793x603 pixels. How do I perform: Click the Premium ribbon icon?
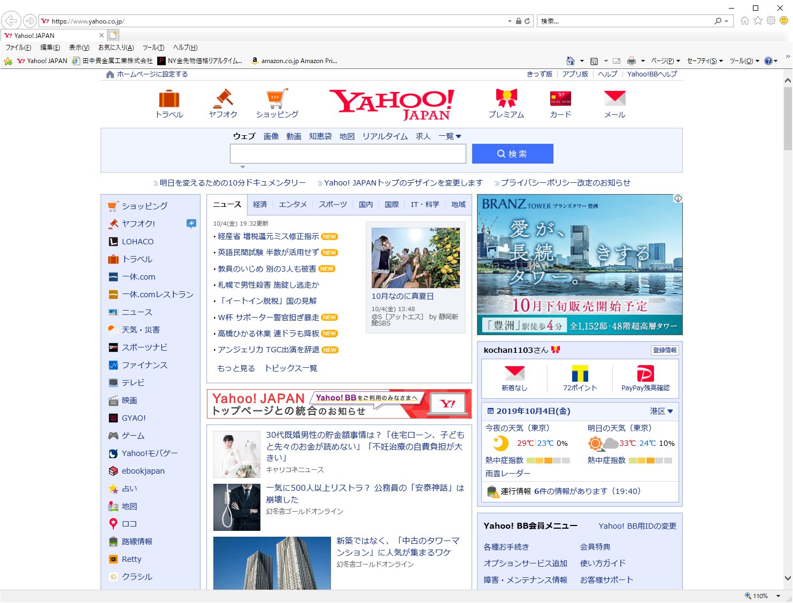pos(506,99)
